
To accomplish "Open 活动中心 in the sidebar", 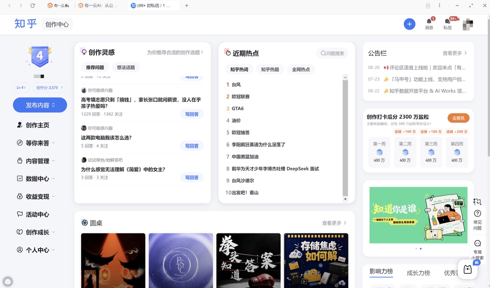I will [x=33, y=214].
